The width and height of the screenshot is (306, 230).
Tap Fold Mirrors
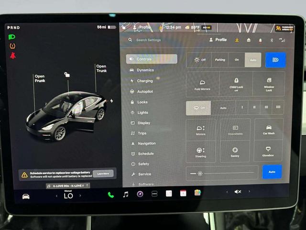pos(202,84)
